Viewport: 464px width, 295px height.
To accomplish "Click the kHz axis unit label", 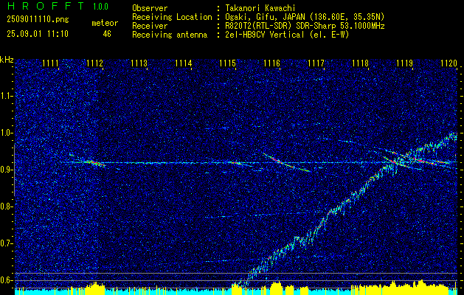I will [x=7, y=60].
